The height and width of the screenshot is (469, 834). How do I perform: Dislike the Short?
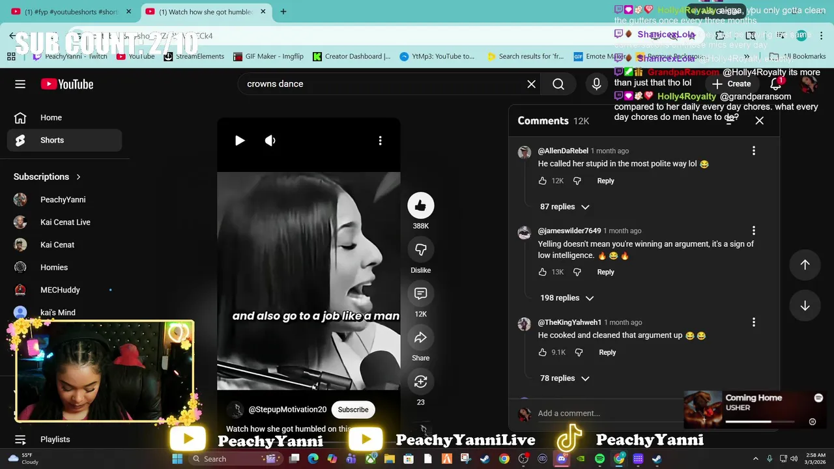421,249
